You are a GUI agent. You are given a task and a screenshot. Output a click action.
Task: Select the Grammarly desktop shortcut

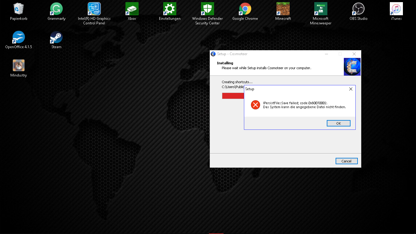(56, 9)
